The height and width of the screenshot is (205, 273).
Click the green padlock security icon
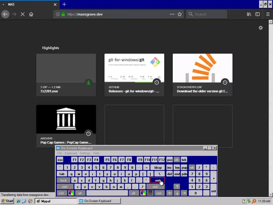click(x=63, y=14)
